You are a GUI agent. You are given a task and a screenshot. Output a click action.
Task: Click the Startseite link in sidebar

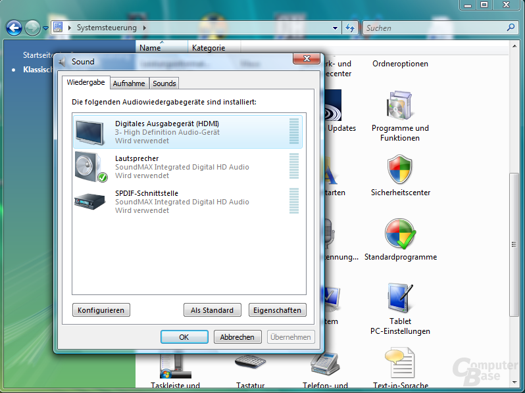tap(38, 55)
